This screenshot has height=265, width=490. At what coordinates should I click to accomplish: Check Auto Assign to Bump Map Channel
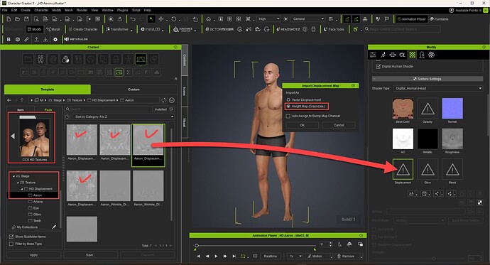point(288,116)
